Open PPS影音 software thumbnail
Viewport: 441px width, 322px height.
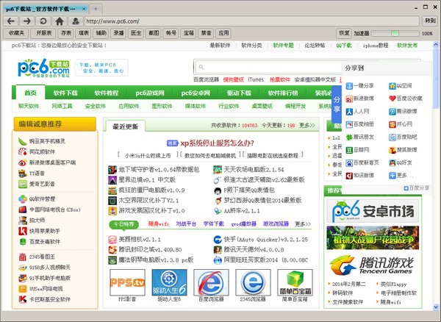click(127, 285)
